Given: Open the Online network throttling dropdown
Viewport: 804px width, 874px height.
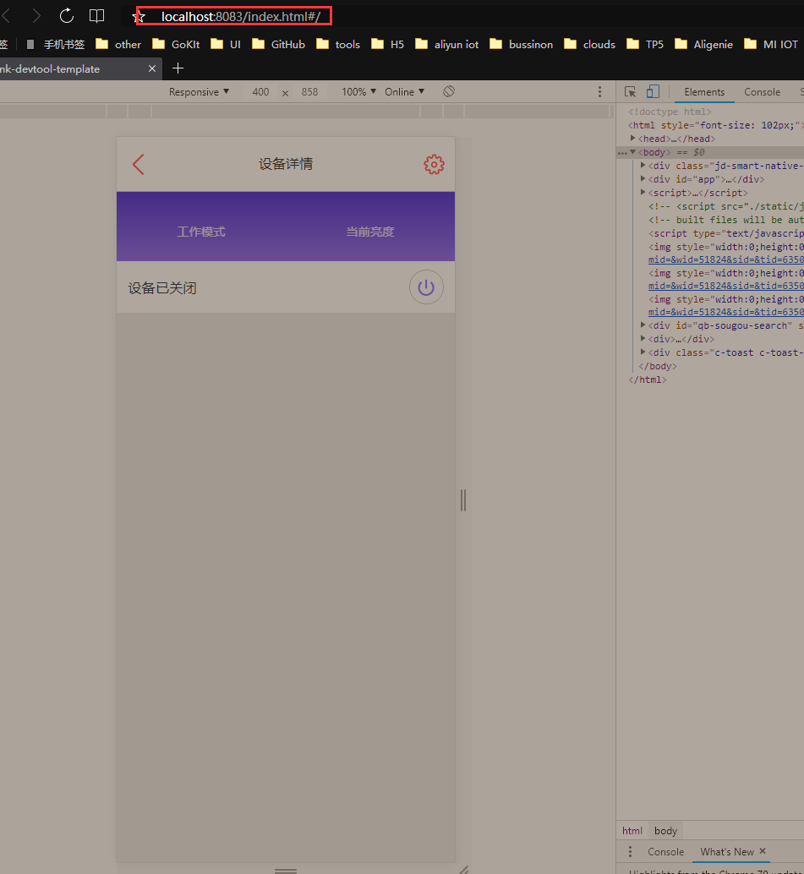Looking at the screenshot, I should pyautogui.click(x=403, y=91).
